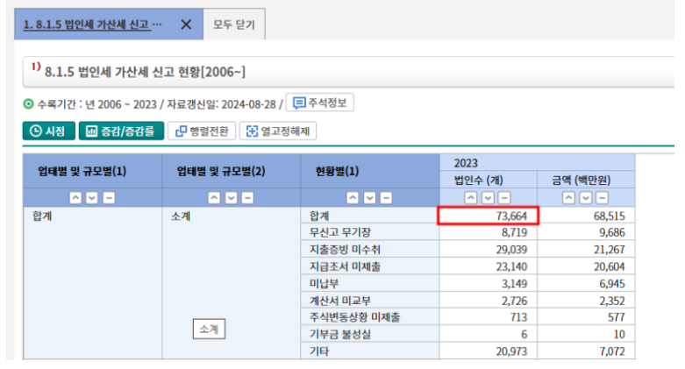The width and height of the screenshot is (685, 369).
Task: Sort 법인수 (개) column descending
Action: point(489,198)
